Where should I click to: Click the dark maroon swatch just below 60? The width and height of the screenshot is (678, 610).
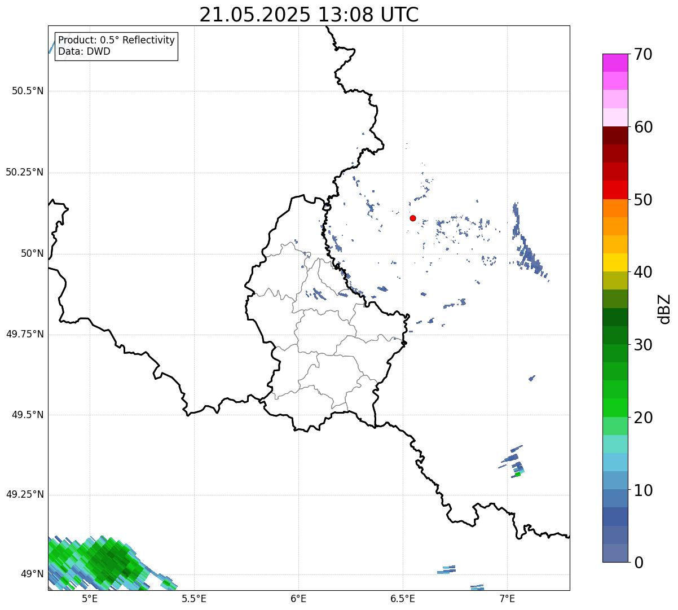(615, 135)
